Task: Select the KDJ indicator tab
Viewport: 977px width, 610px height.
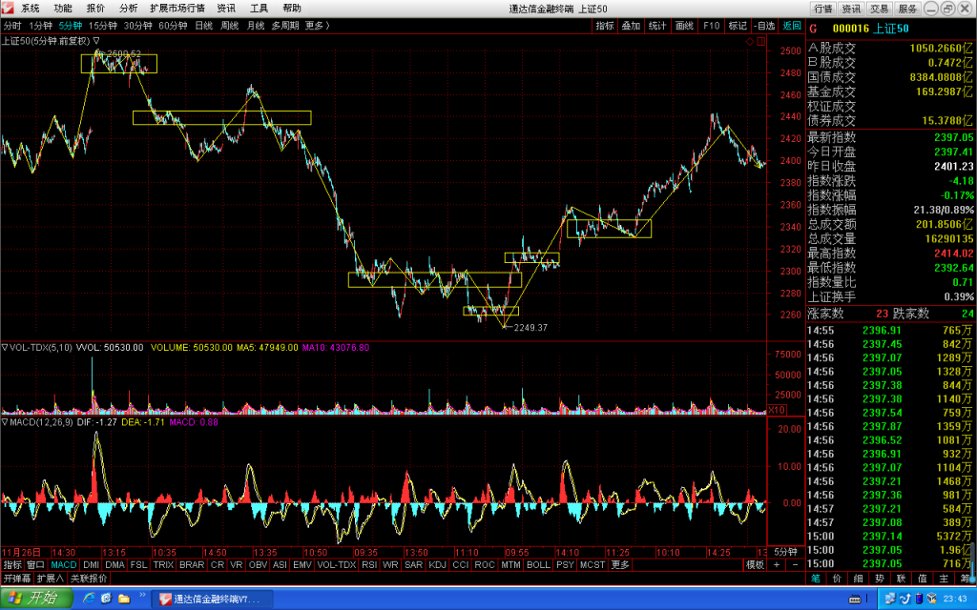Action: [x=437, y=564]
